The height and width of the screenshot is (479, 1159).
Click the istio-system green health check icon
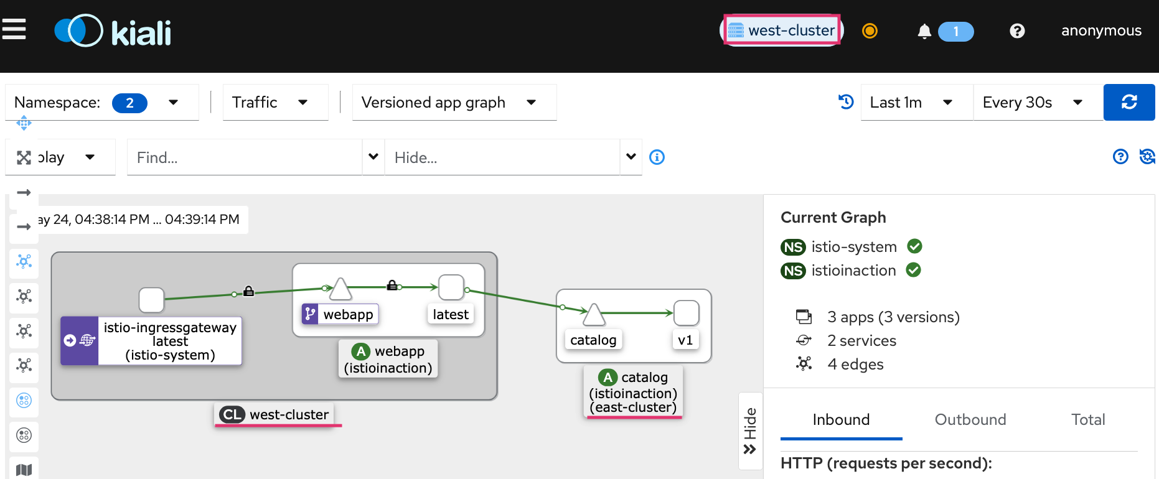tap(914, 246)
